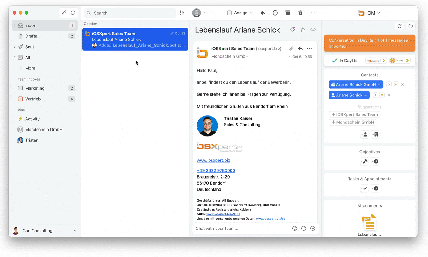The height and width of the screenshot is (257, 428).
Task: Remove Ariane Schick GmbH contact link
Action: click(402, 85)
